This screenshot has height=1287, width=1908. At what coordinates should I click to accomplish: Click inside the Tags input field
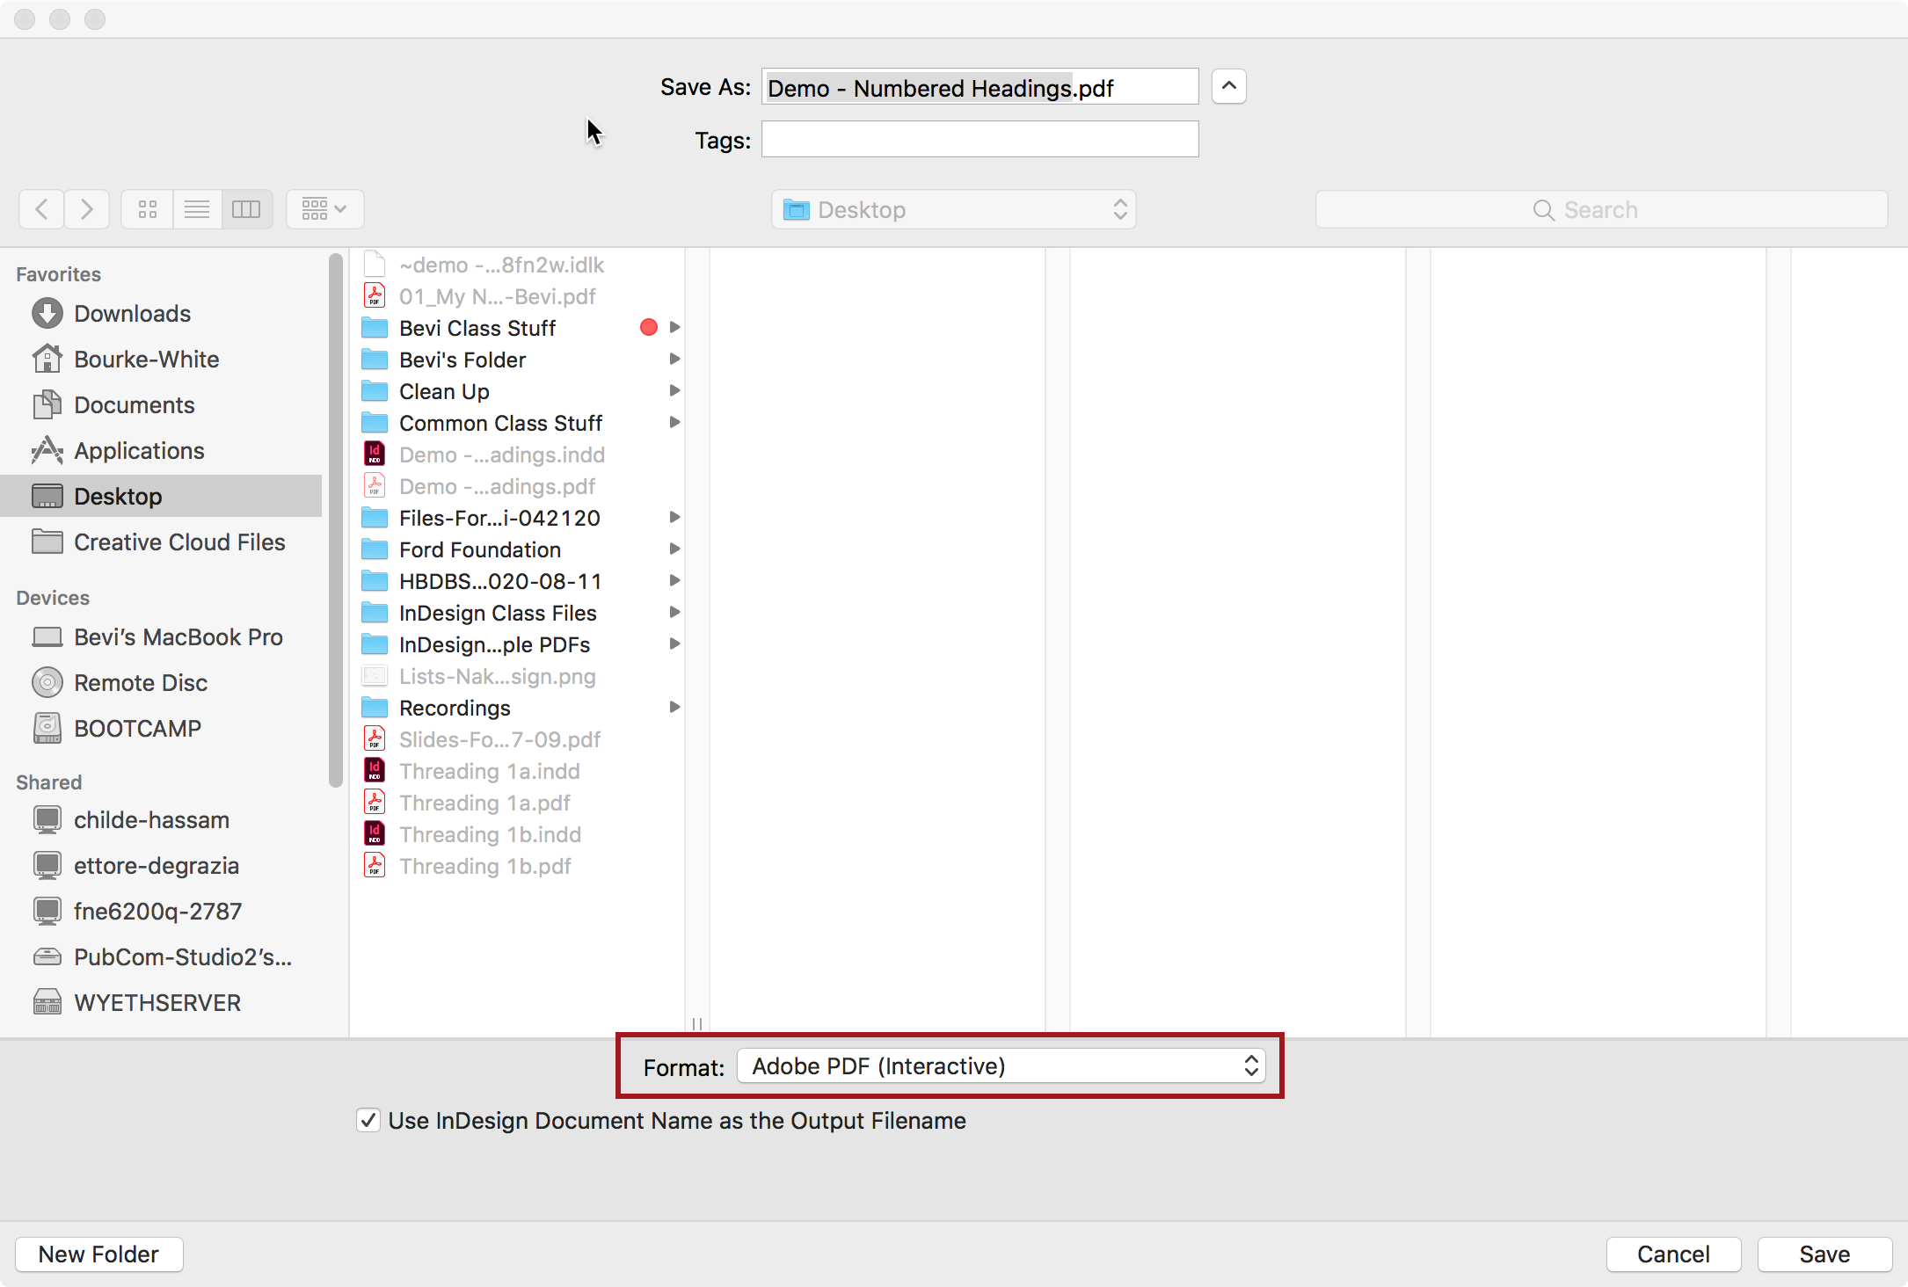pyautogui.click(x=978, y=139)
